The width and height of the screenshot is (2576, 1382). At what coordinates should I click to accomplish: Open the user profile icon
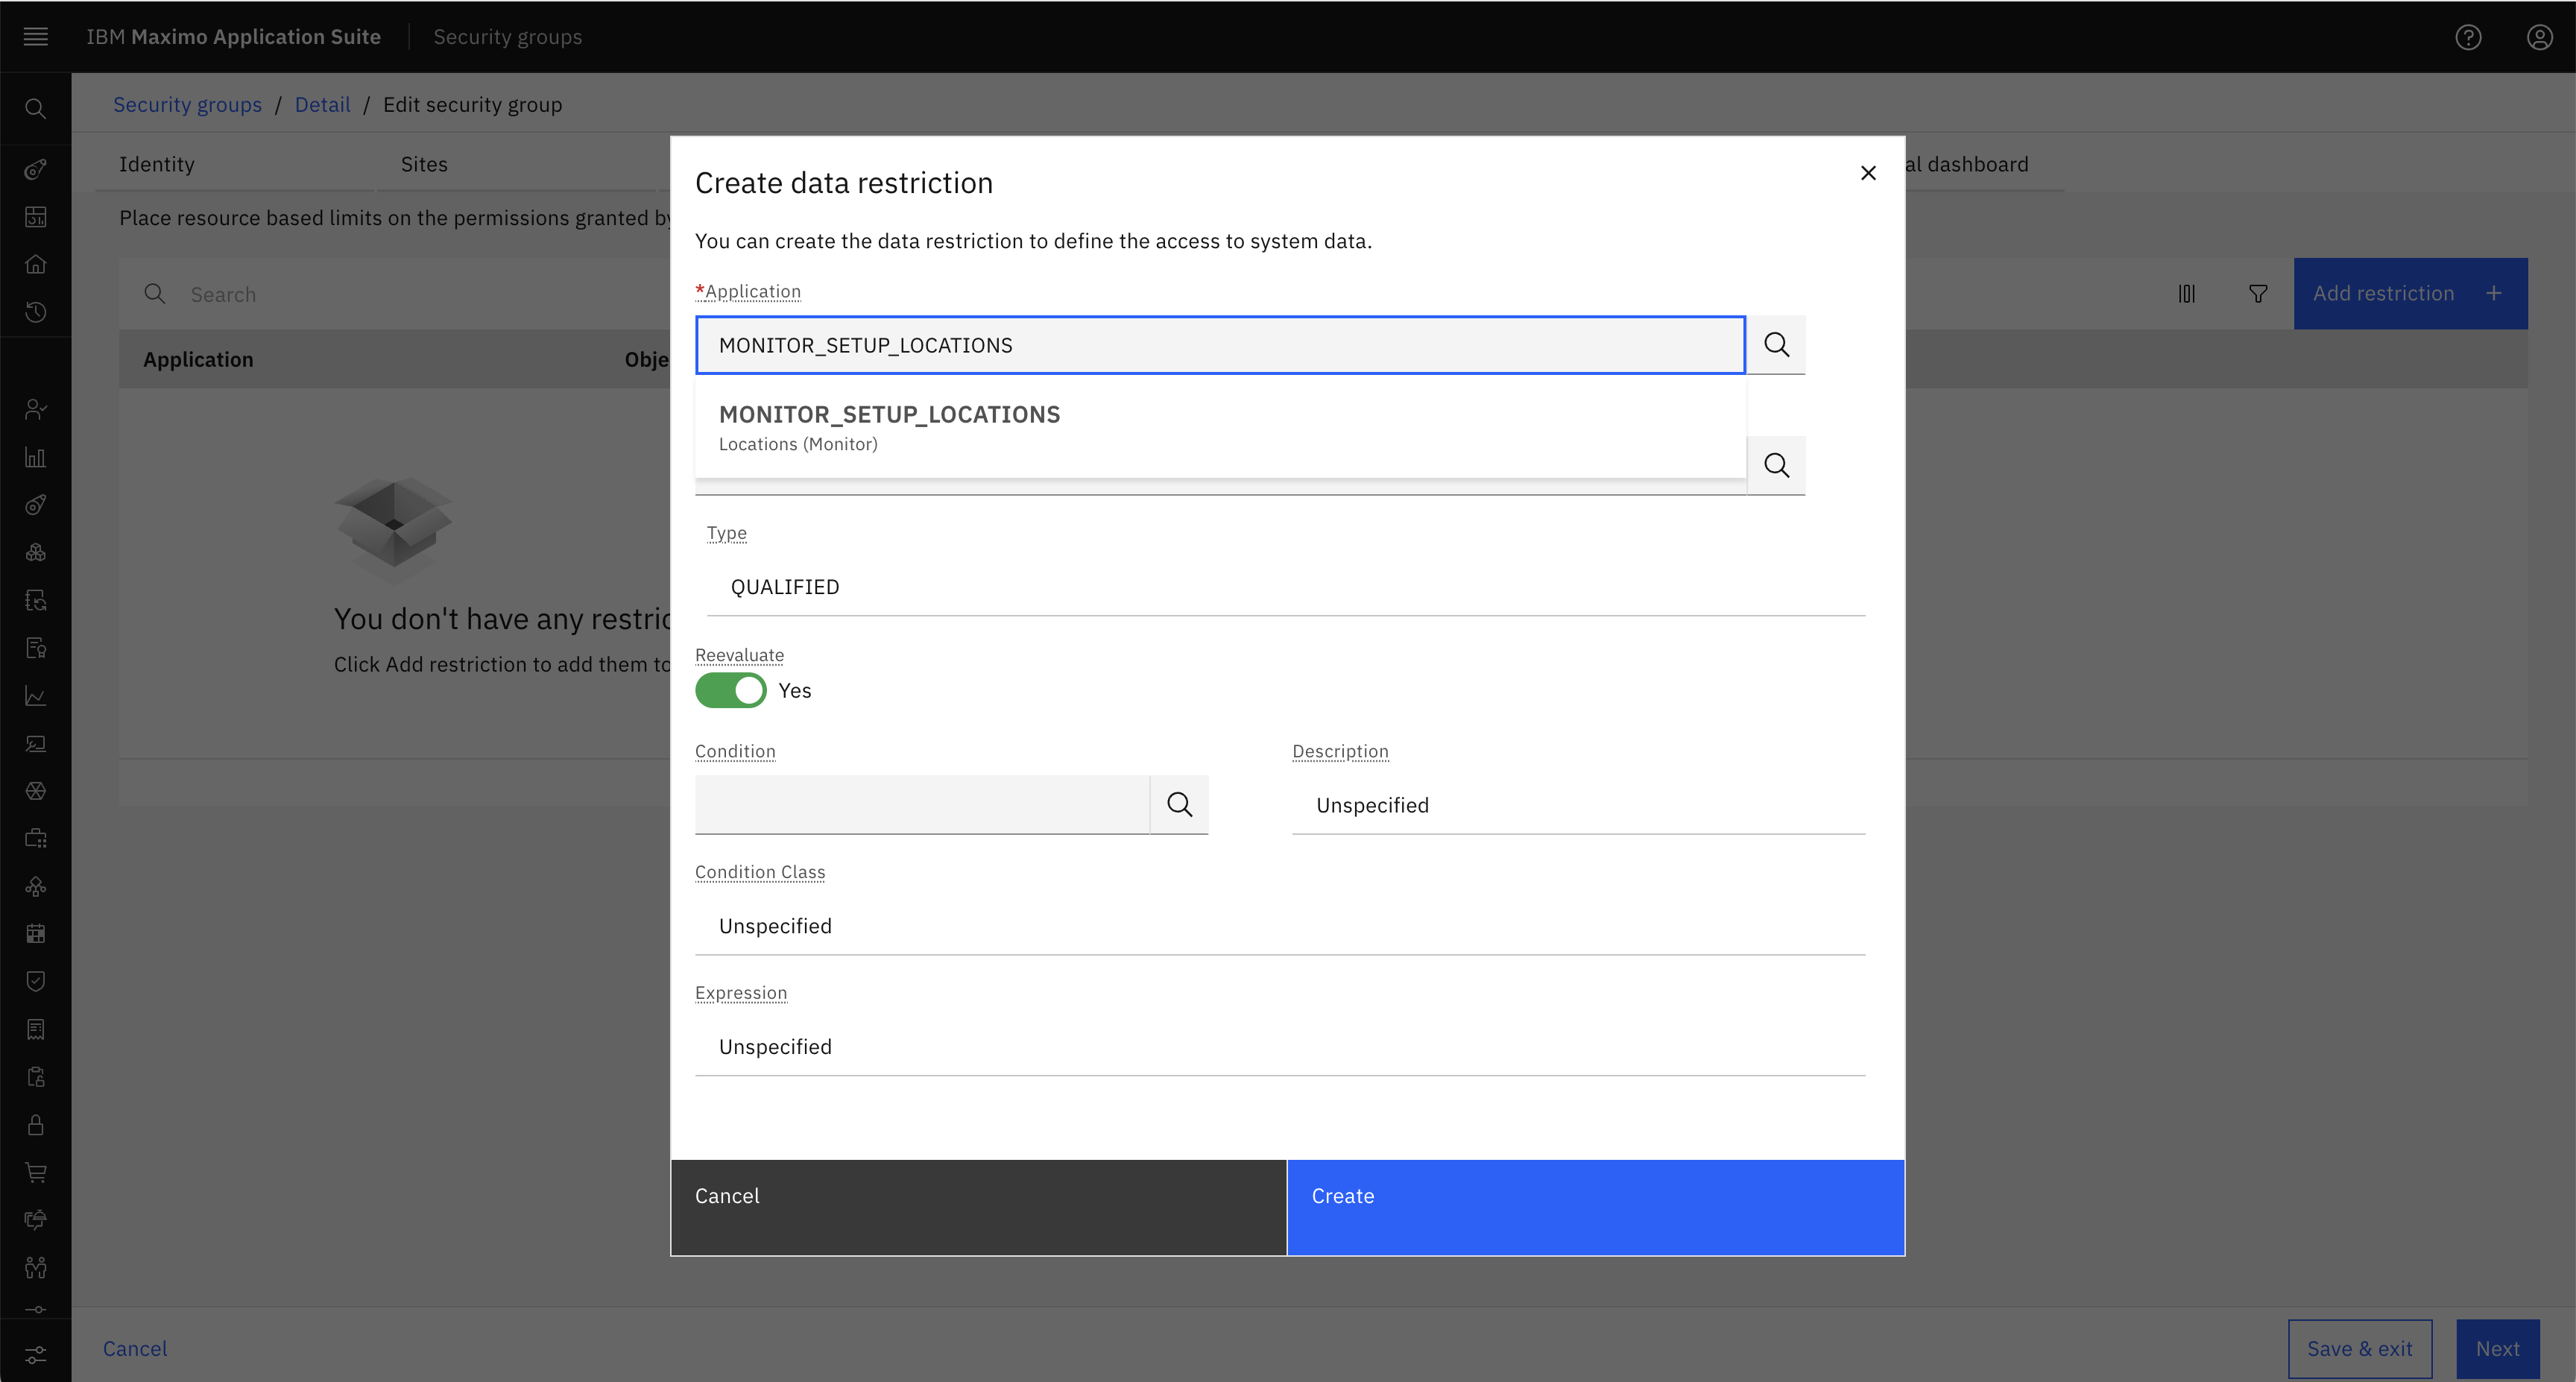tap(2539, 37)
